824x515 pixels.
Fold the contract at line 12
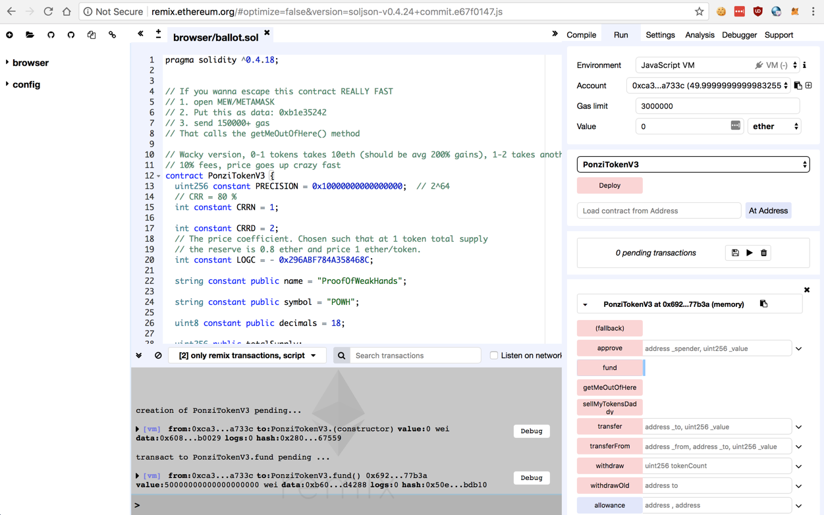tap(159, 176)
